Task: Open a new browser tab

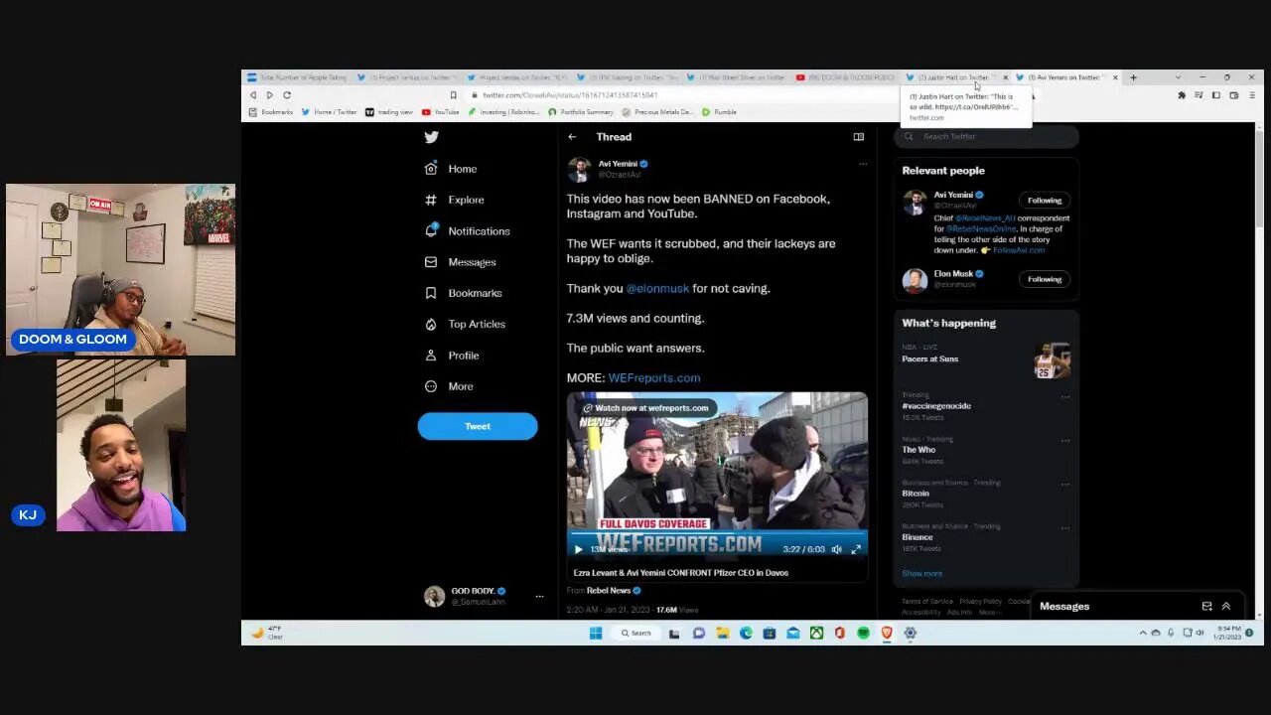Action: (x=1133, y=77)
